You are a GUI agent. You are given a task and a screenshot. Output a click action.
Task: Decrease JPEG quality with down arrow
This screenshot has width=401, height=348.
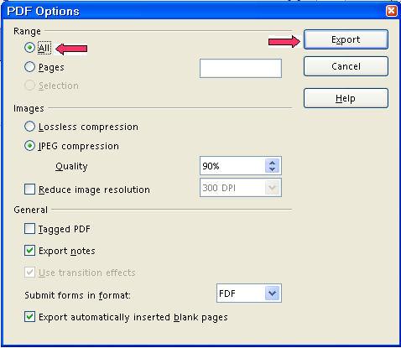272,169
